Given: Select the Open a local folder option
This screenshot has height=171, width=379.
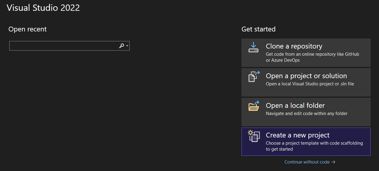Looking at the screenshot, I should (295, 105).
